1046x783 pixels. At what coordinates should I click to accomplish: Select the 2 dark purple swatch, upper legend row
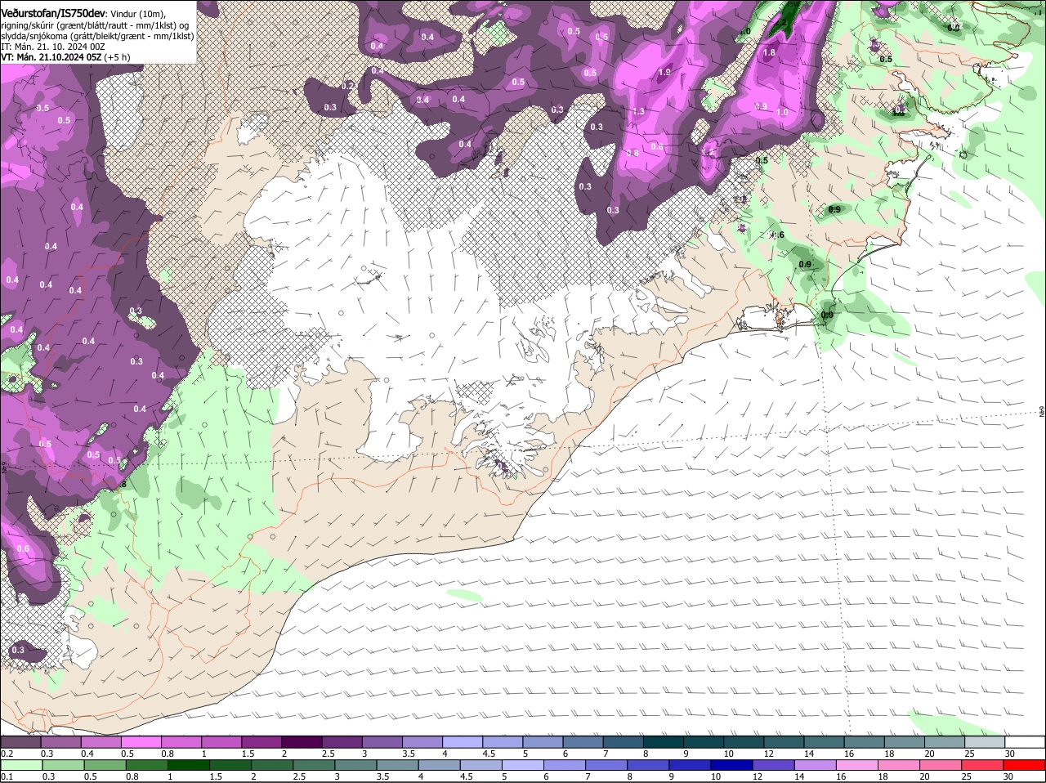point(301,742)
